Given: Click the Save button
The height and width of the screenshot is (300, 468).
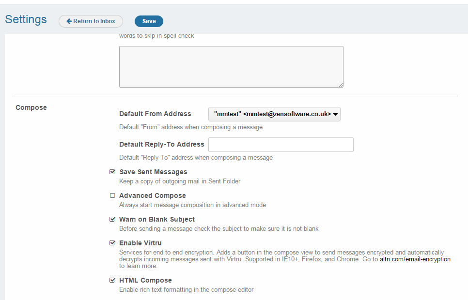Looking at the screenshot, I should point(149,21).
